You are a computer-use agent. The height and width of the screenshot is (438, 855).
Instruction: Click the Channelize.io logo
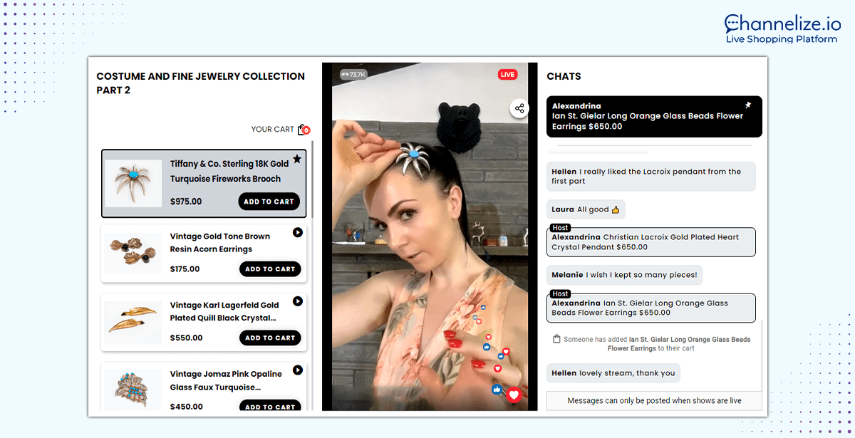pos(782,28)
